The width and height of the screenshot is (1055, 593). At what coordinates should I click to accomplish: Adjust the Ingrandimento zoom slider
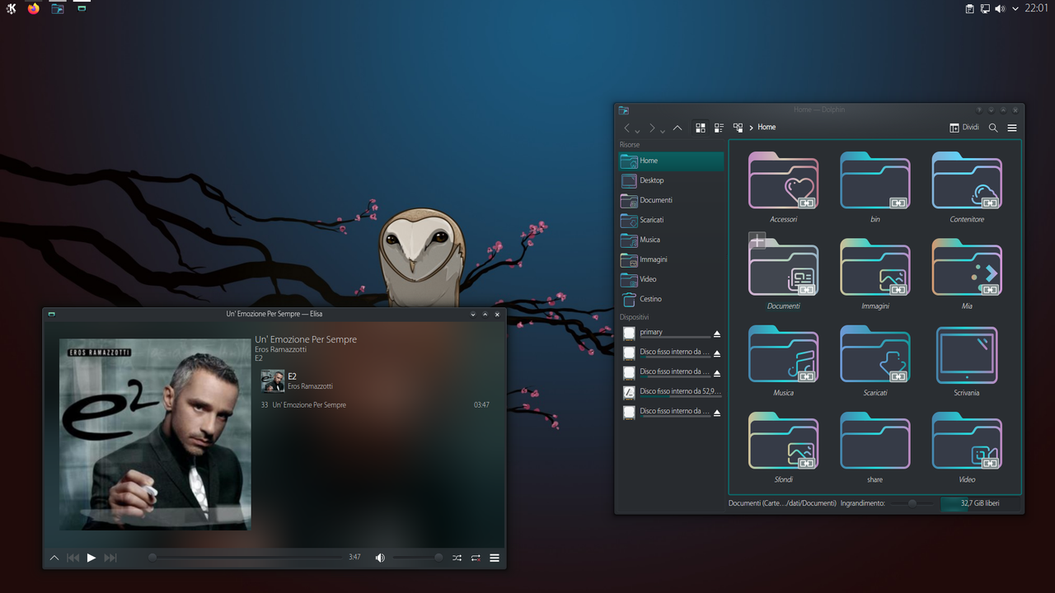pos(912,503)
